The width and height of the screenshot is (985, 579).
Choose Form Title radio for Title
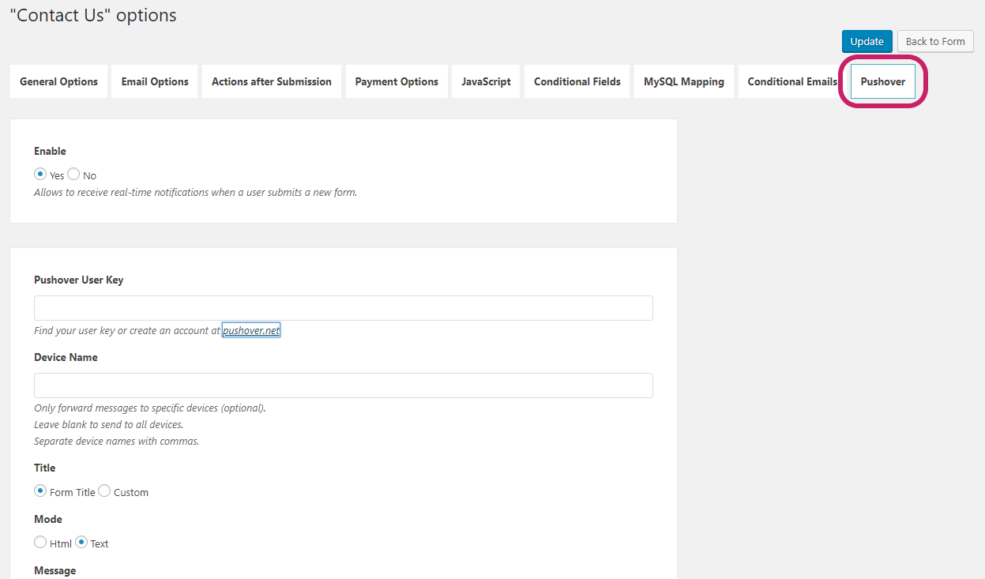[x=40, y=491]
